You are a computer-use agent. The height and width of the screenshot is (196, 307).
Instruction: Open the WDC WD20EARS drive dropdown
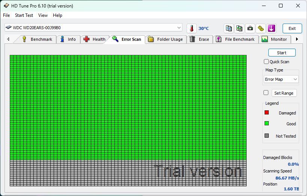pos(93,28)
